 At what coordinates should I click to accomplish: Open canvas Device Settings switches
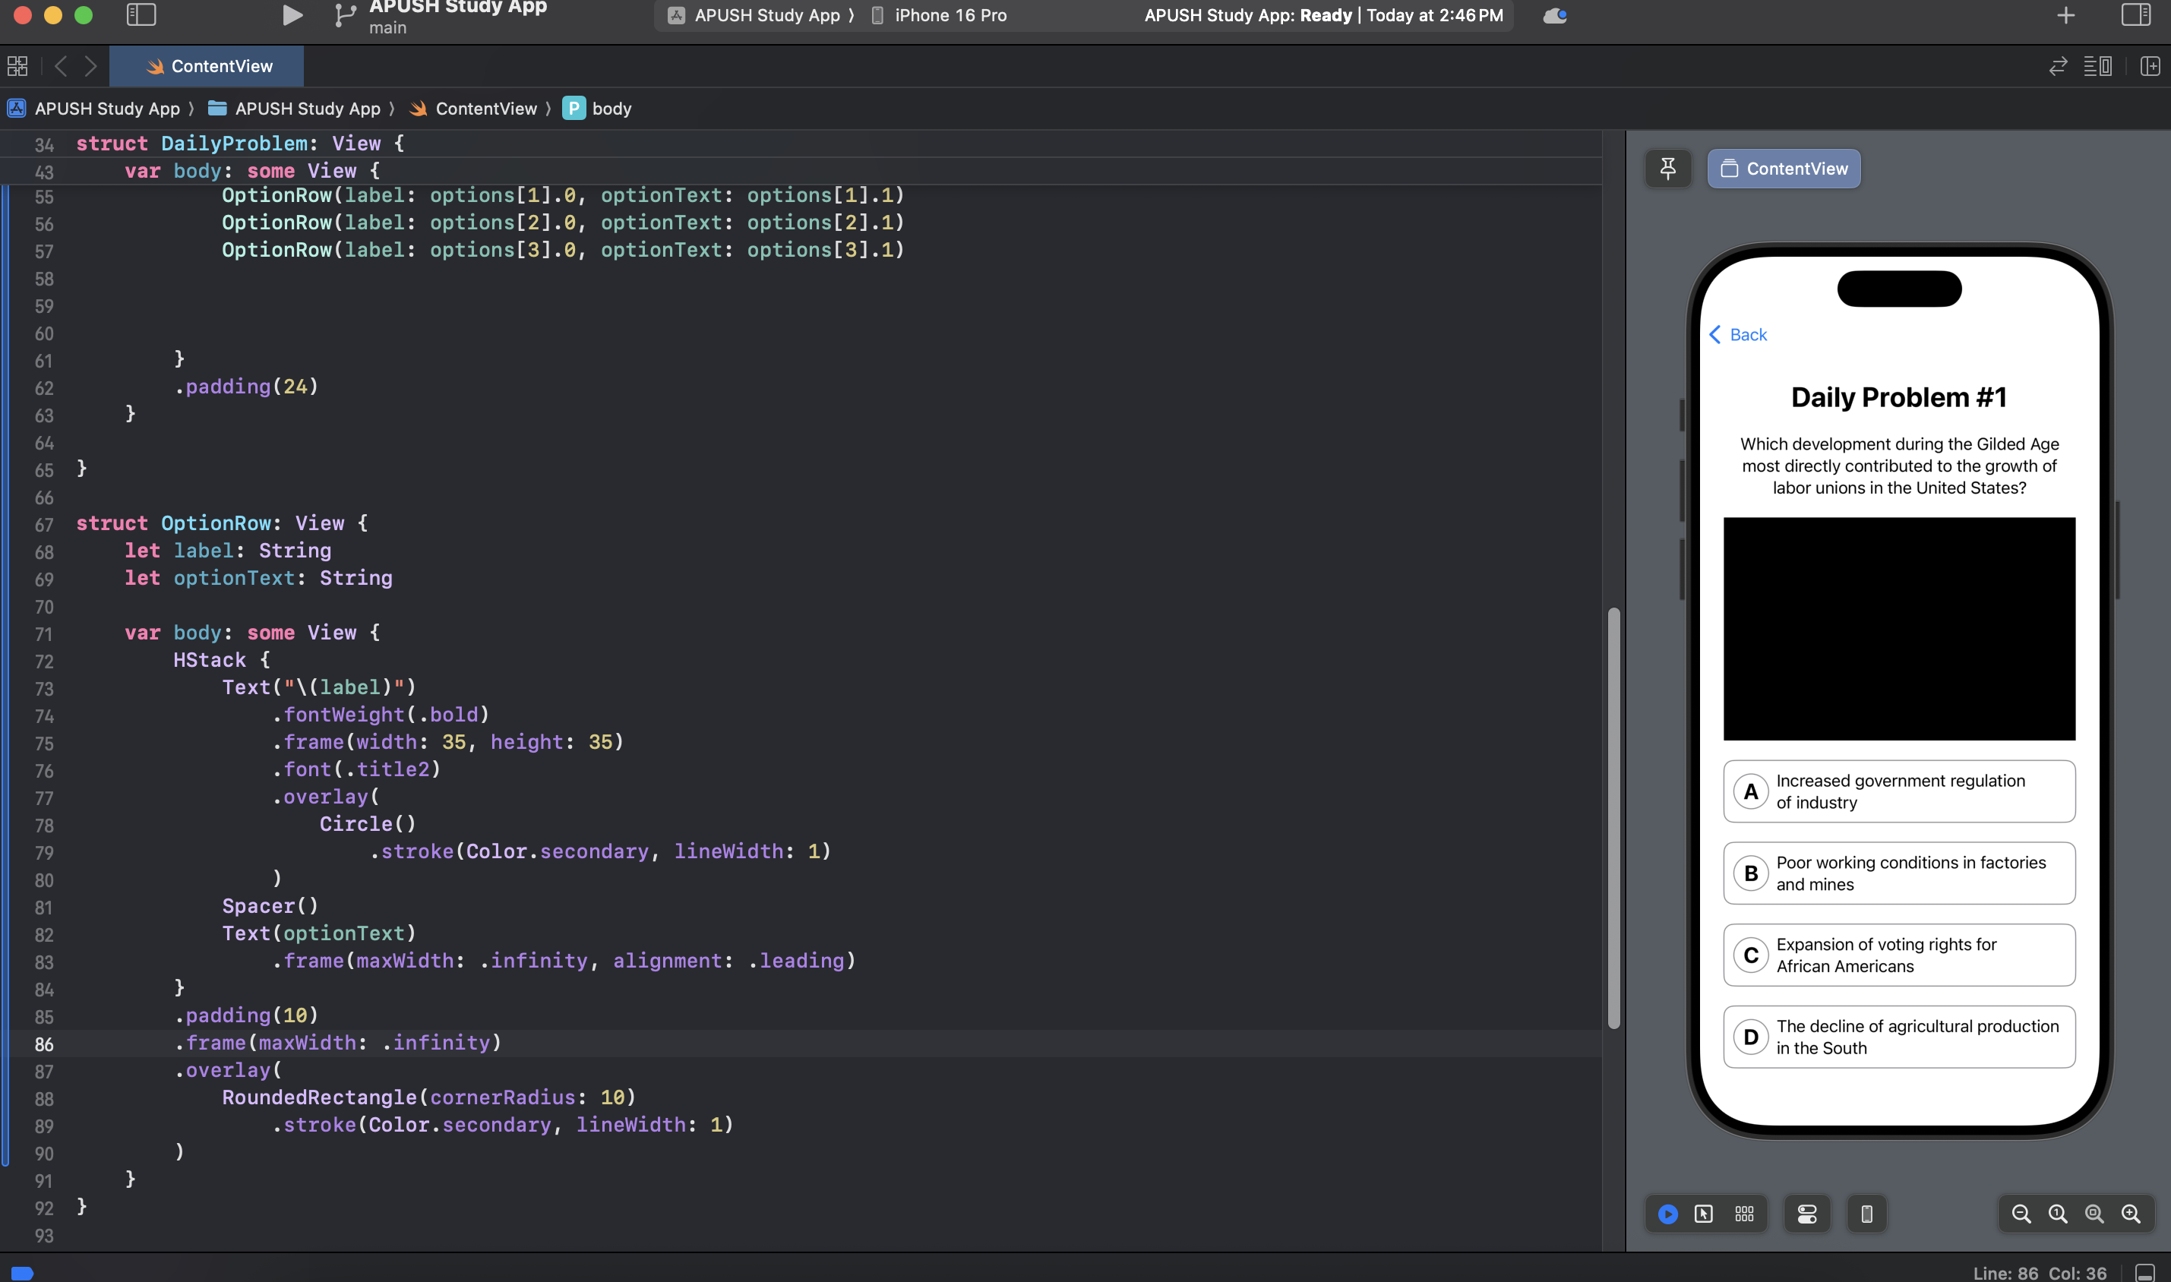[1806, 1214]
